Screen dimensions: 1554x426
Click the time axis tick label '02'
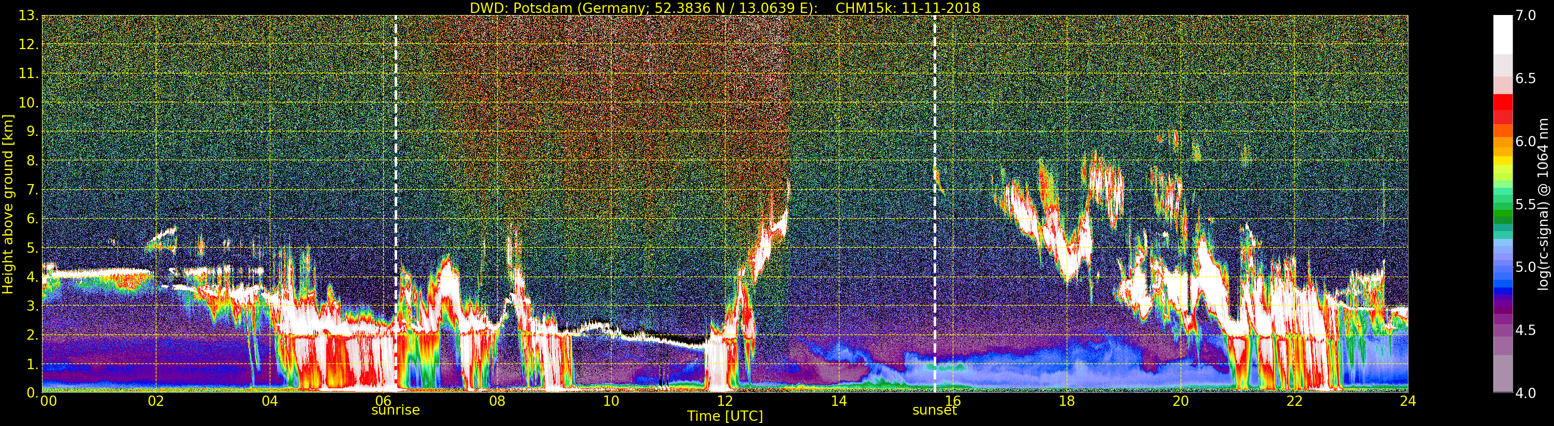pos(156,401)
